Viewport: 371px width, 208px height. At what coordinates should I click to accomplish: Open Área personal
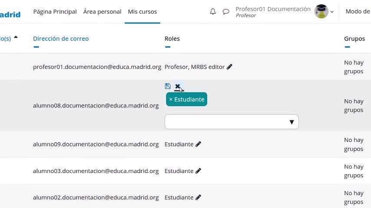click(102, 12)
